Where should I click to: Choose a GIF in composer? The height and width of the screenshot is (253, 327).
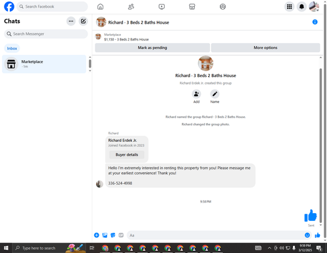click(121, 235)
